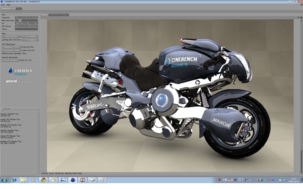The height and width of the screenshot is (189, 303).
Task: Open the Help menu
Action: point(8,5)
